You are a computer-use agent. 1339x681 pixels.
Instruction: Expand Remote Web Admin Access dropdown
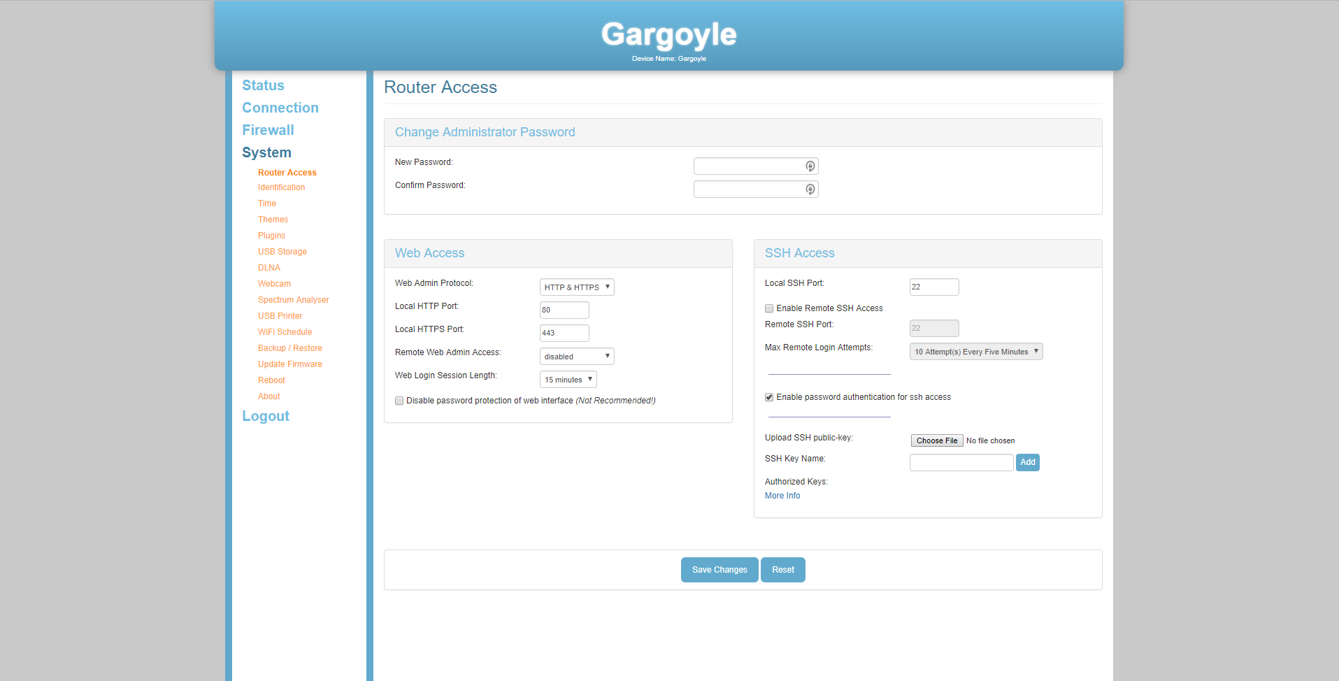(x=576, y=357)
